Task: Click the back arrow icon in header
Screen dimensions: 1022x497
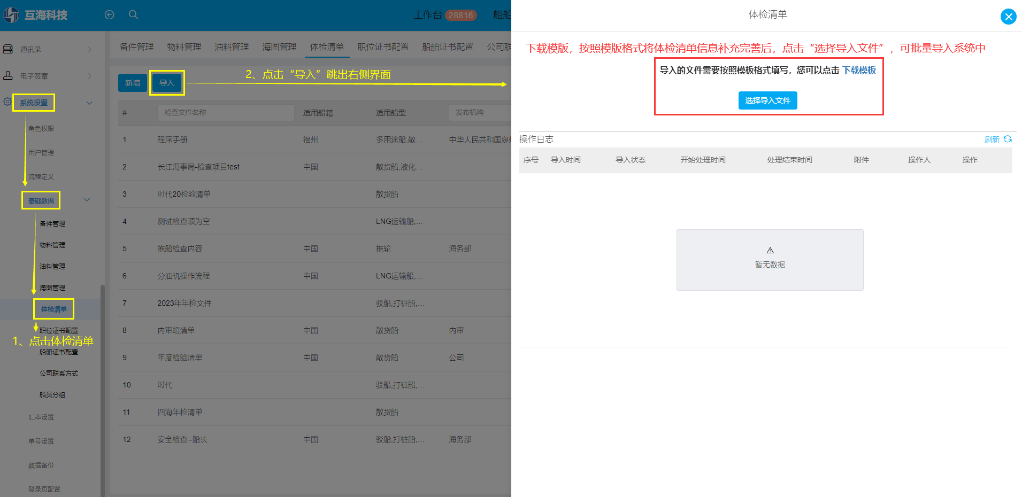Action: click(x=110, y=15)
